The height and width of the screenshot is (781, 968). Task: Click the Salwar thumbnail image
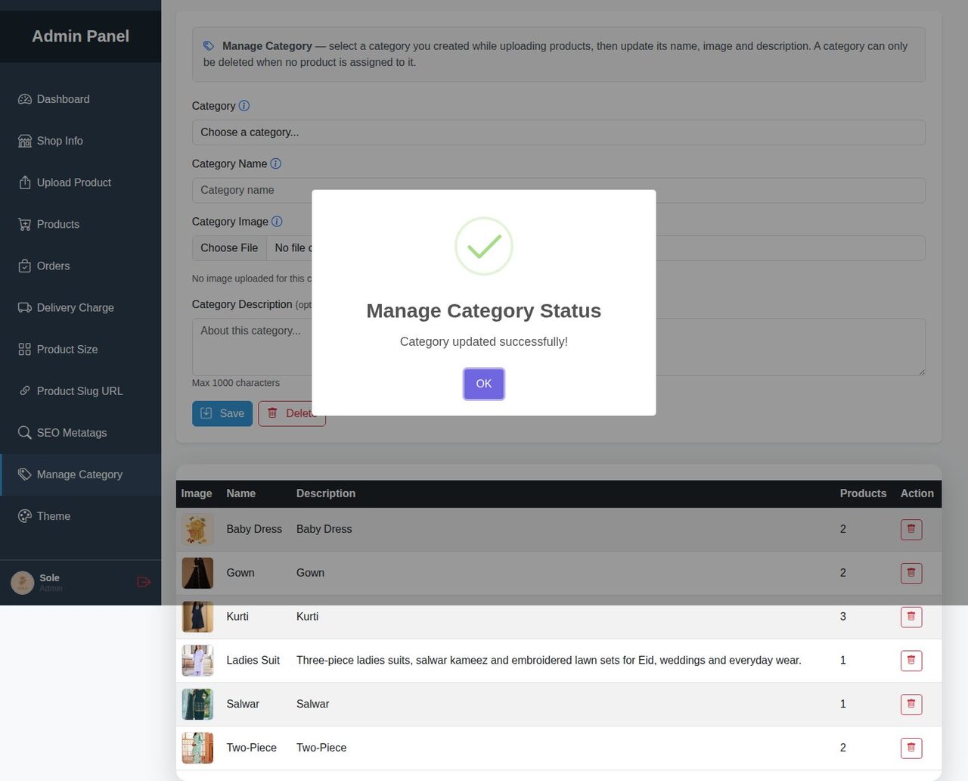click(197, 705)
